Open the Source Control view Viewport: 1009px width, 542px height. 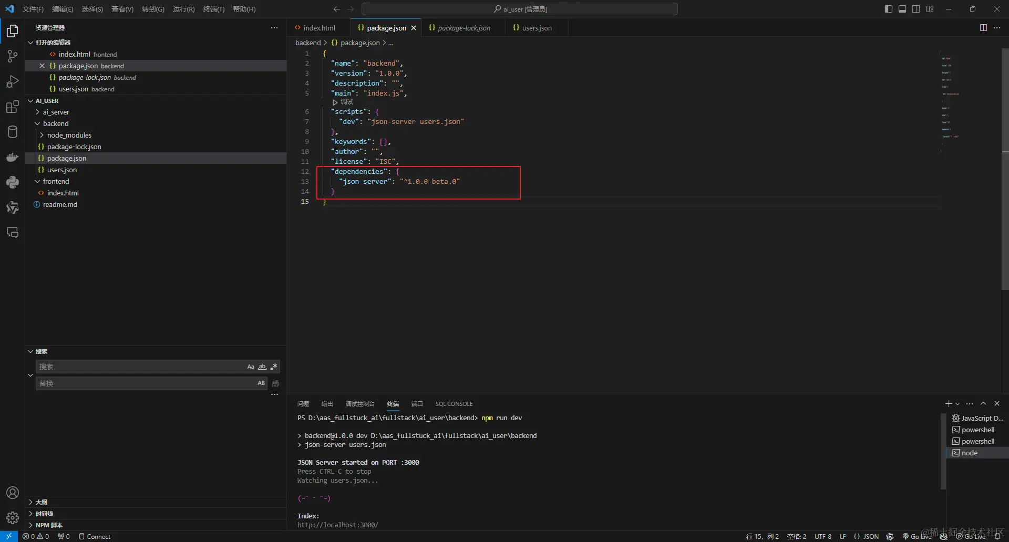click(13, 56)
